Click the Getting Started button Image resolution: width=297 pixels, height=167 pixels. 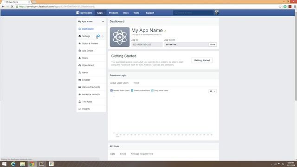tap(202, 60)
